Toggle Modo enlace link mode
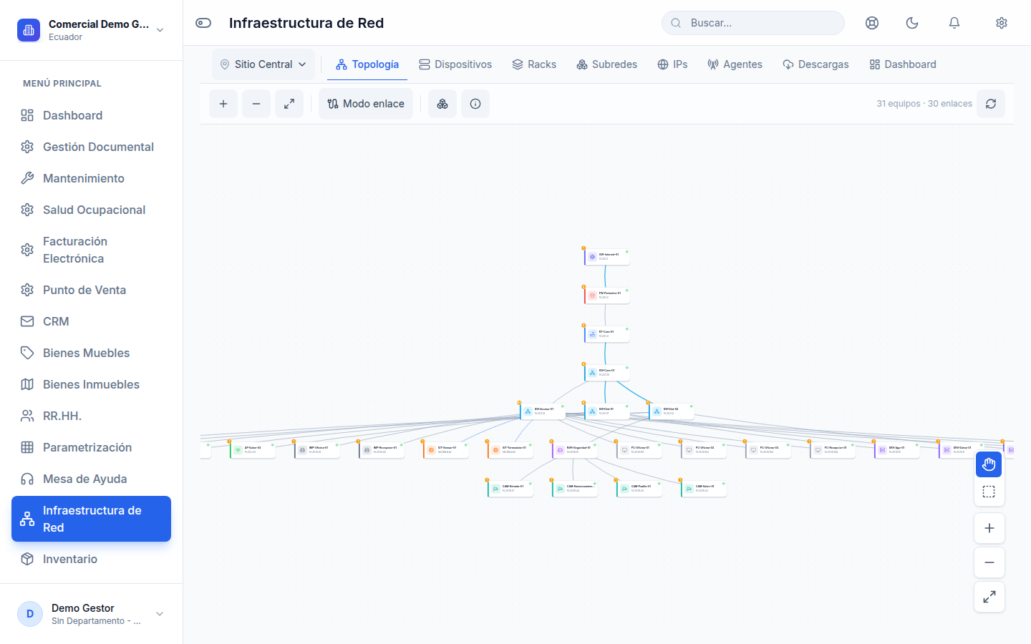Image resolution: width=1031 pixels, height=644 pixels. point(366,104)
